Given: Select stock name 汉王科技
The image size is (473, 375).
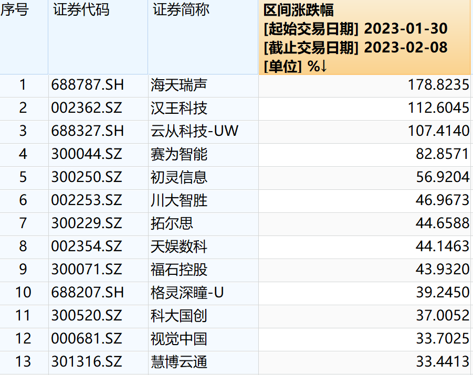Looking at the screenshot, I should pyautogui.click(x=179, y=108).
